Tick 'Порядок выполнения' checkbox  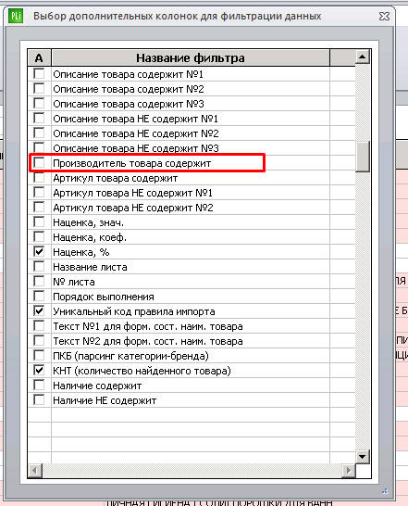pos(39,296)
